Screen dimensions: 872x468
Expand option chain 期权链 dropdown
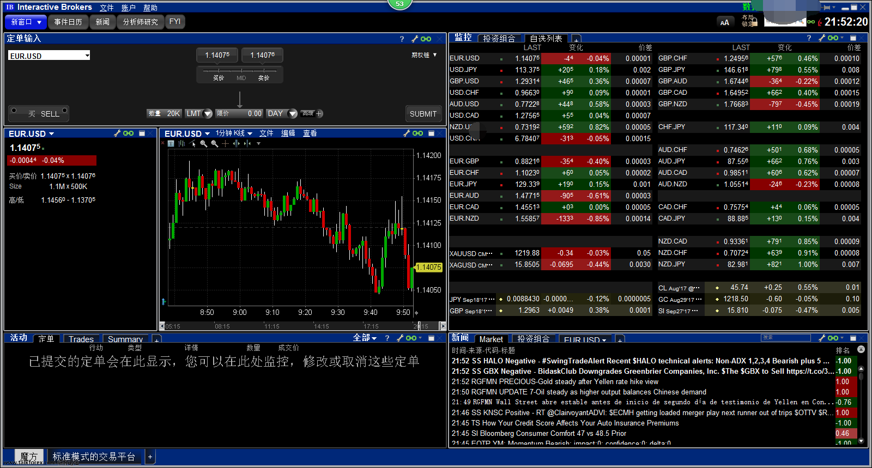click(424, 55)
